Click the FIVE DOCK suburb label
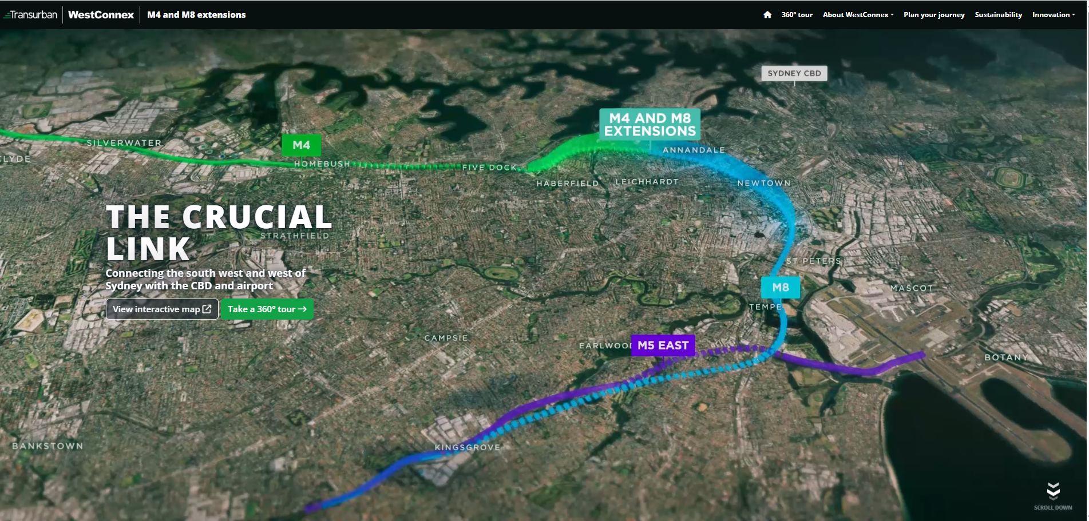1089x521 pixels. 489,168
